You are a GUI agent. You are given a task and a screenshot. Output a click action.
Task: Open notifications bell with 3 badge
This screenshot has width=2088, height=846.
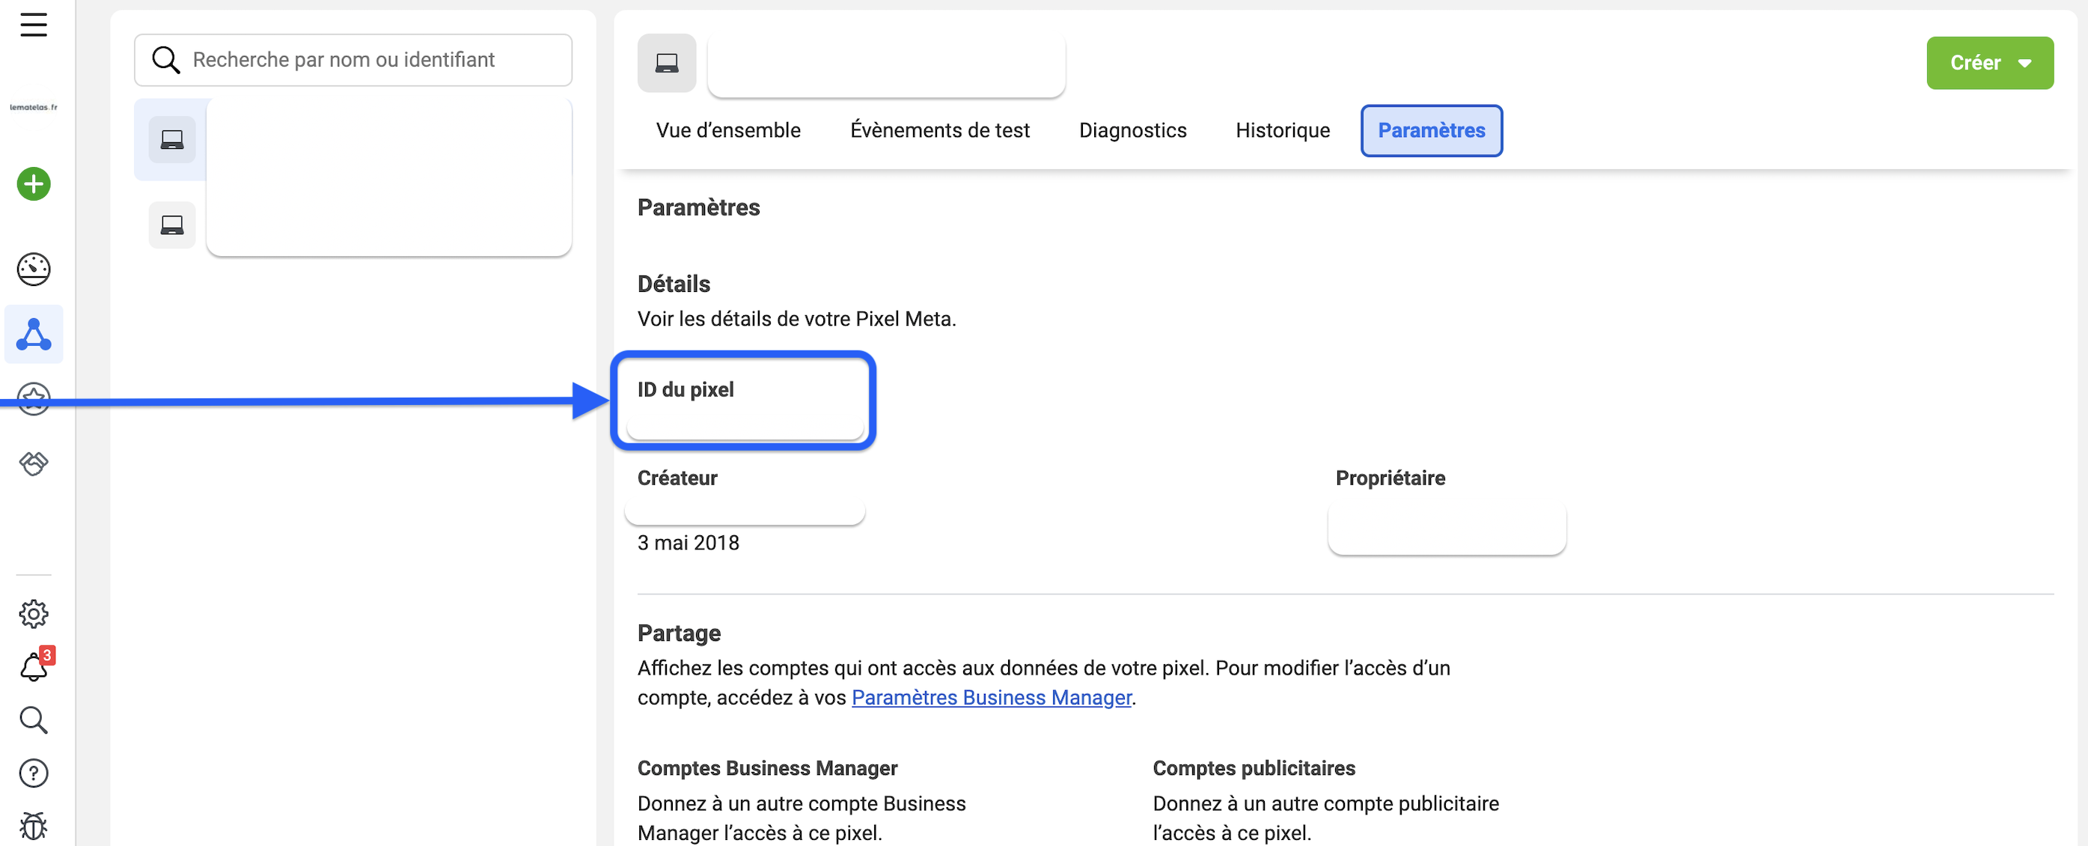(x=33, y=668)
